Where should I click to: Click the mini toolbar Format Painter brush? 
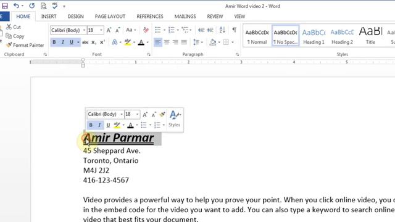click(162, 114)
